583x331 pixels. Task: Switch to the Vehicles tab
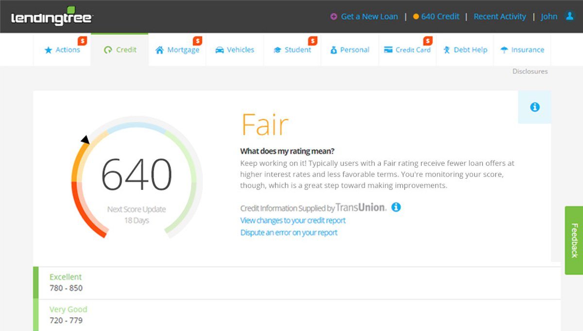pyautogui.click(x=235, y=50)
